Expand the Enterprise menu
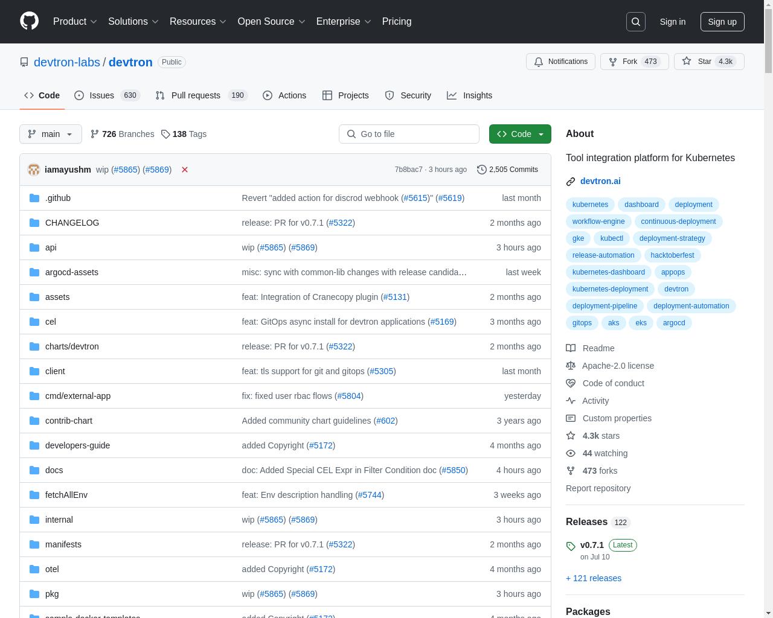773x618 pixels. click(344, 21)
